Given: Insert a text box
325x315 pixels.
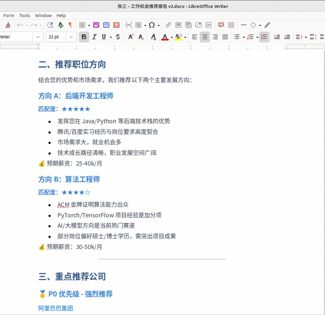Looking at the screenshot, I should click(116, 25).
